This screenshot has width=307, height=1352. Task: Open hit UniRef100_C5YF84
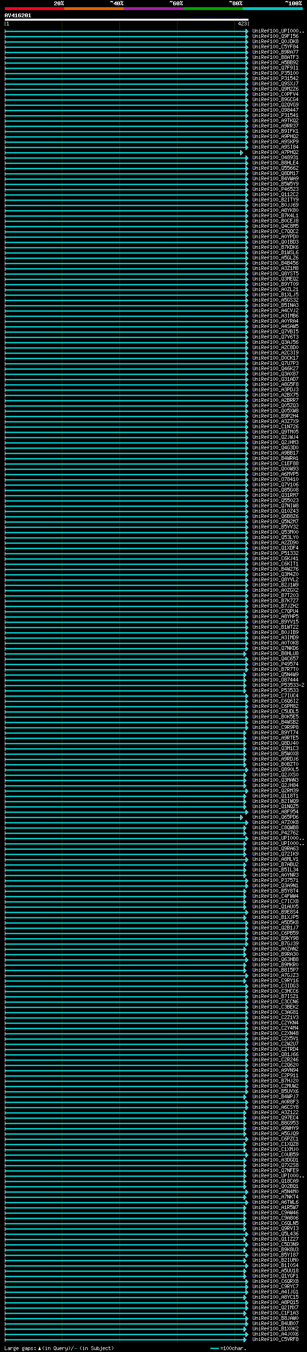pos(275,47)
